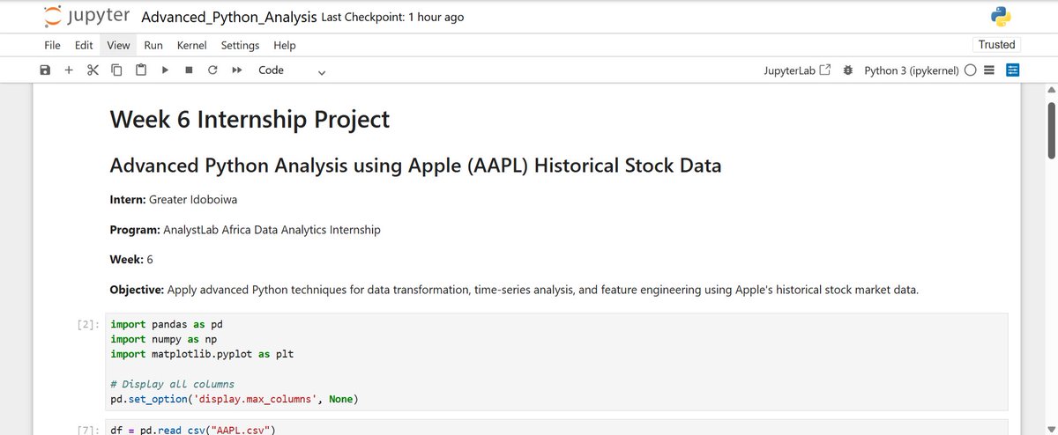1058x435 pixels.
Task: Rename notebook title Advanced_Python_Analysis
Action: 228,17
